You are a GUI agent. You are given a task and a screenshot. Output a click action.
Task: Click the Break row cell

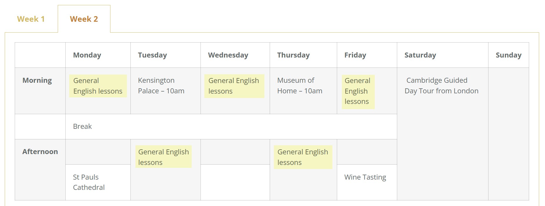[x=231, y=126]
